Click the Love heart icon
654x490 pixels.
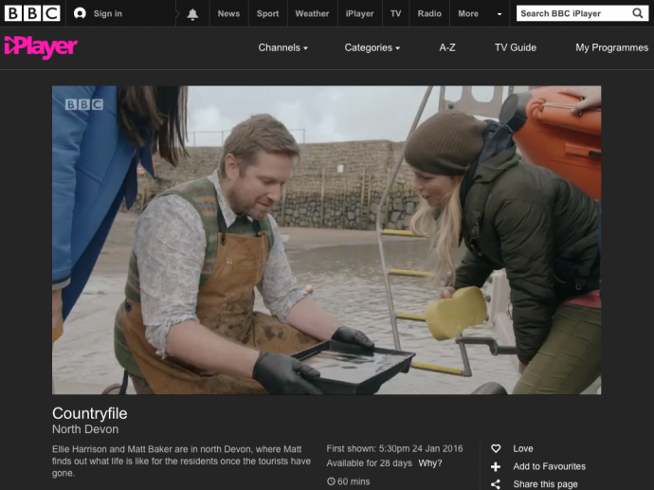click(x=496, y=448)
